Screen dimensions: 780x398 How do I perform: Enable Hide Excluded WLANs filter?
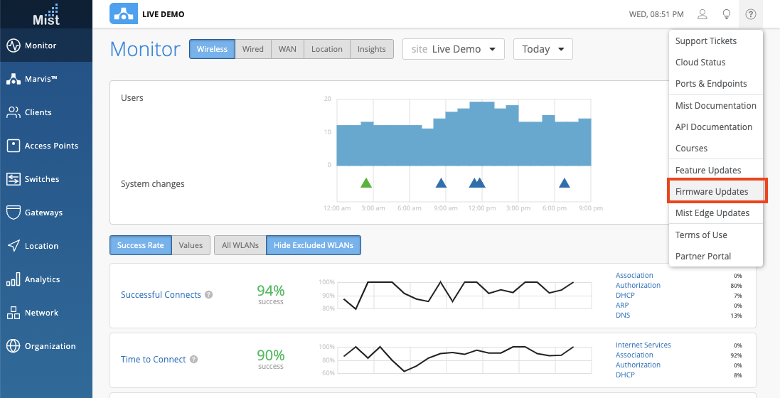click(x=313, y=245)
